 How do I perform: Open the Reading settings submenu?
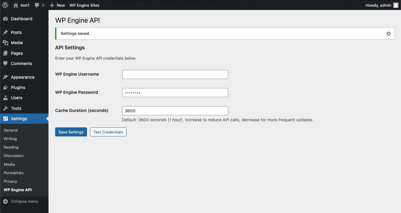point(11,147)
